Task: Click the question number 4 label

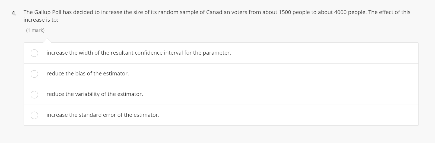Action: click(x=14, y=13)
